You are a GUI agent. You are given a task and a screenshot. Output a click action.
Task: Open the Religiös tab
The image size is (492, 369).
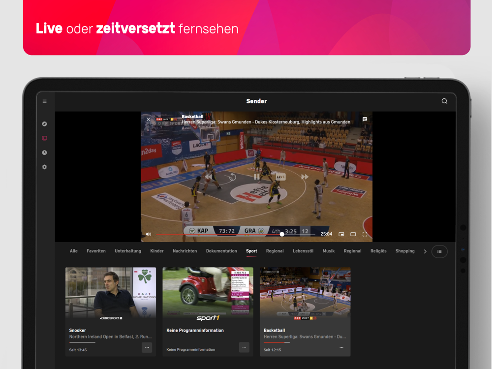tap(378, 251)
